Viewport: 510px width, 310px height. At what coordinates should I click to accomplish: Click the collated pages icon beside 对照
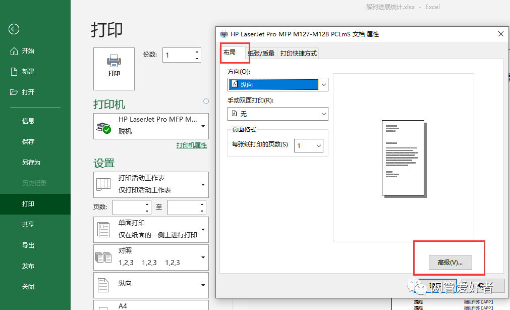click(x=103, y=257)
